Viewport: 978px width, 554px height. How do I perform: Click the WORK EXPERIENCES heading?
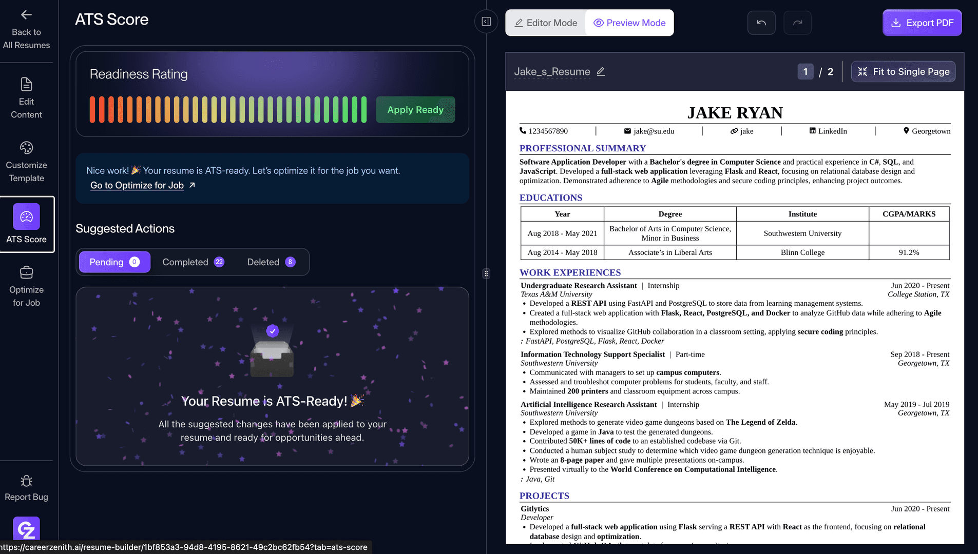(570, 272)
